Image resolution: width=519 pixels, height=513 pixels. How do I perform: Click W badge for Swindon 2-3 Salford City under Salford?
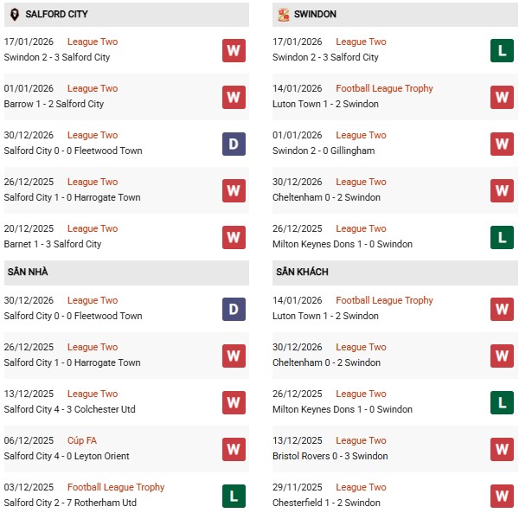point(234,50)
